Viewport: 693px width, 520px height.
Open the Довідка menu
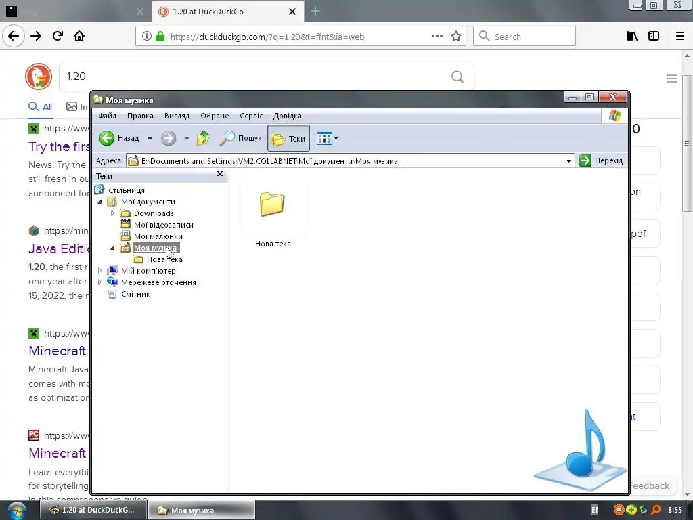click(287, 116)
